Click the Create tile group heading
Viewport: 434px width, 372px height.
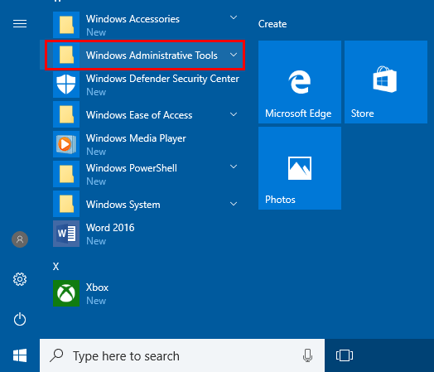[272, 24]
